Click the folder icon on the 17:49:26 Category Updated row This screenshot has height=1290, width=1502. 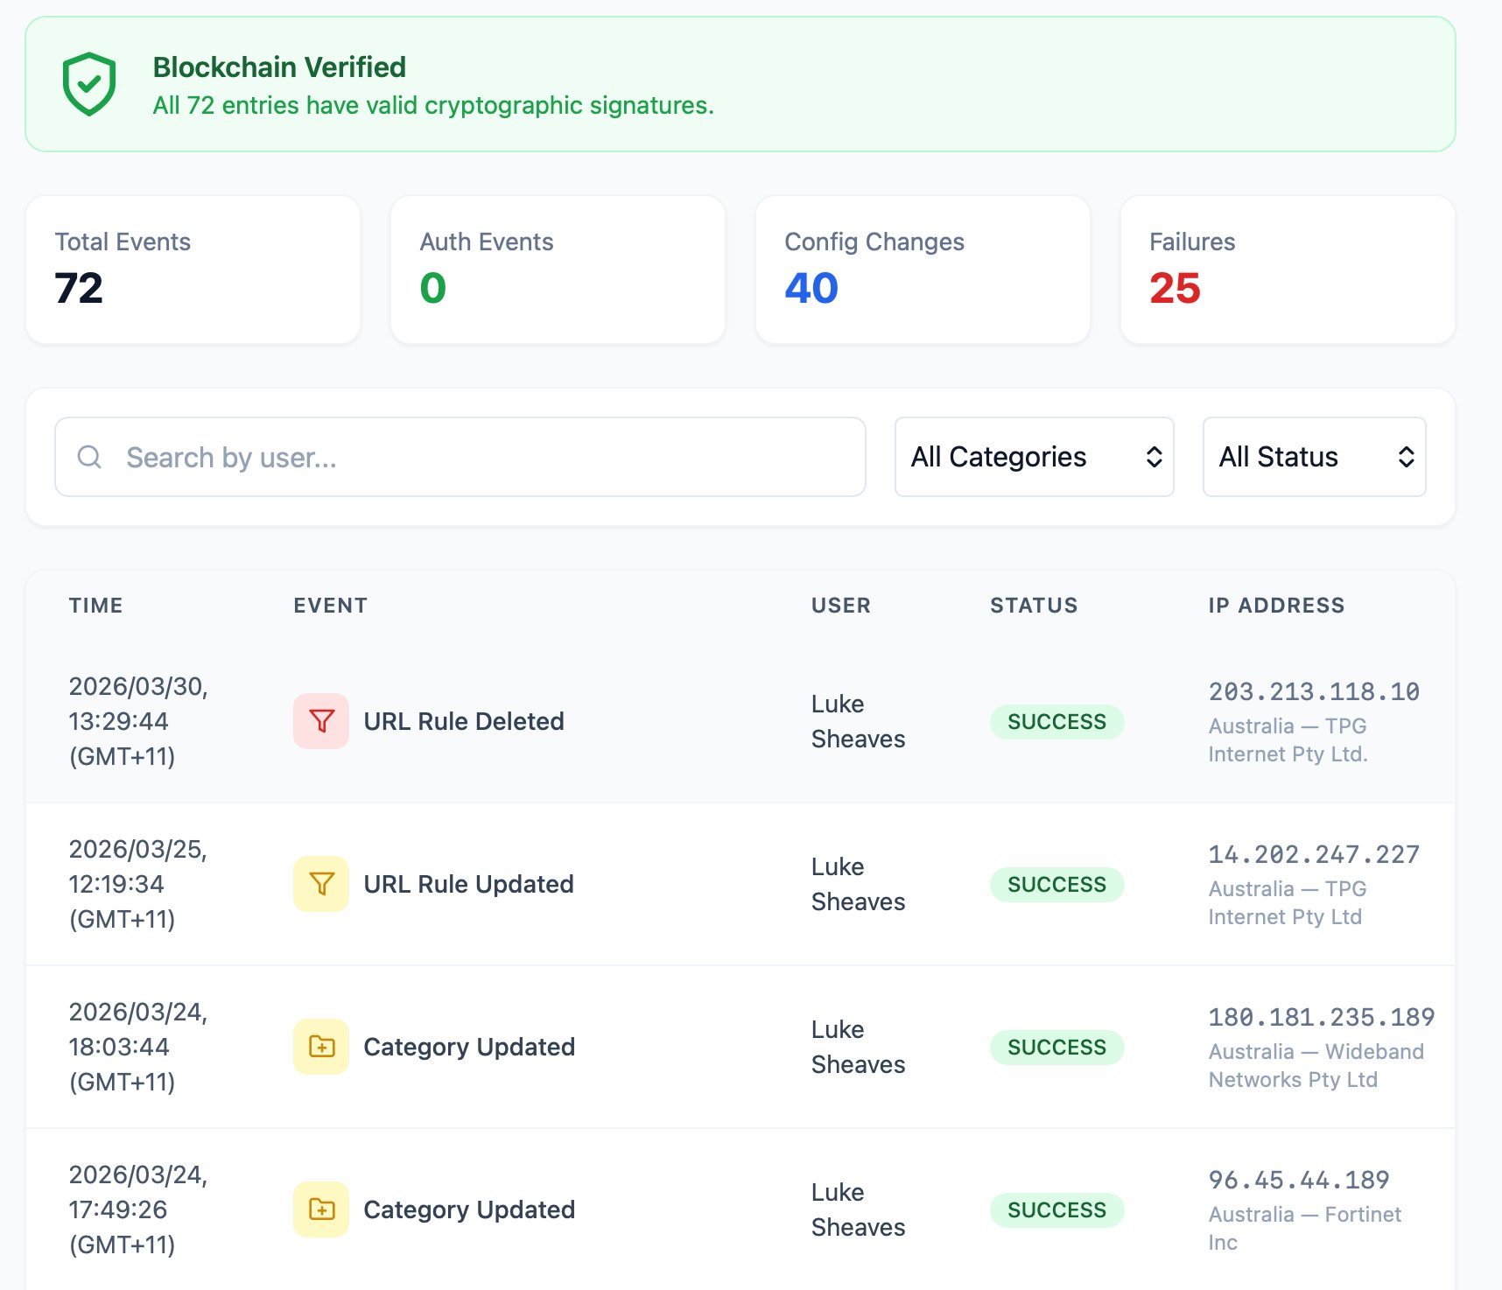pyautogui.click(x=321, y=1209)
